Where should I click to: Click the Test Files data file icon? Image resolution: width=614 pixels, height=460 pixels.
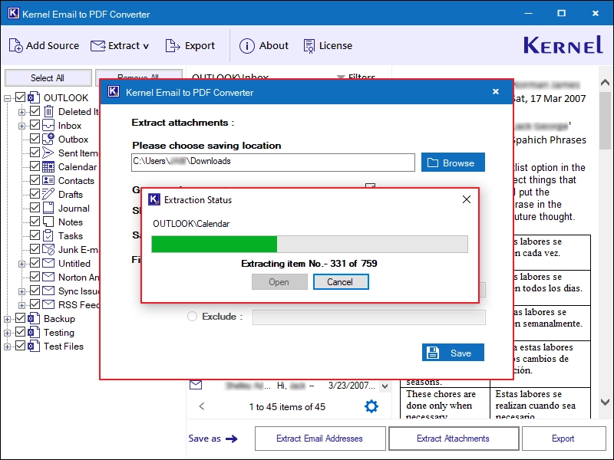(34, 346)
